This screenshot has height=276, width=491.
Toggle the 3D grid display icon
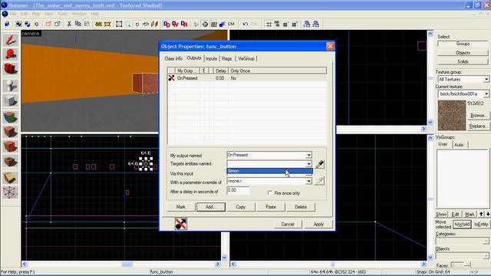point(277,24)
